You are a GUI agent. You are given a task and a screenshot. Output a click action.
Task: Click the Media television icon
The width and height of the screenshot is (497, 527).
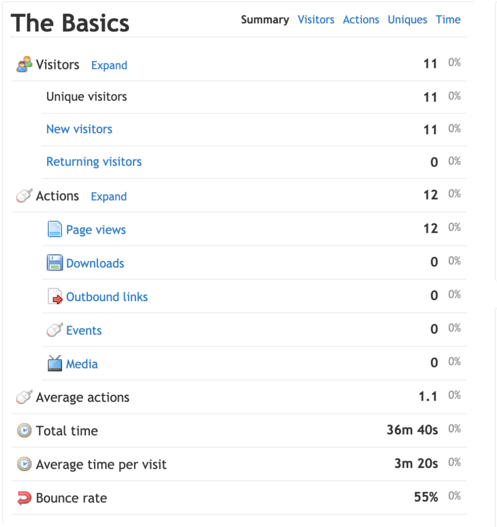(54, 363)
